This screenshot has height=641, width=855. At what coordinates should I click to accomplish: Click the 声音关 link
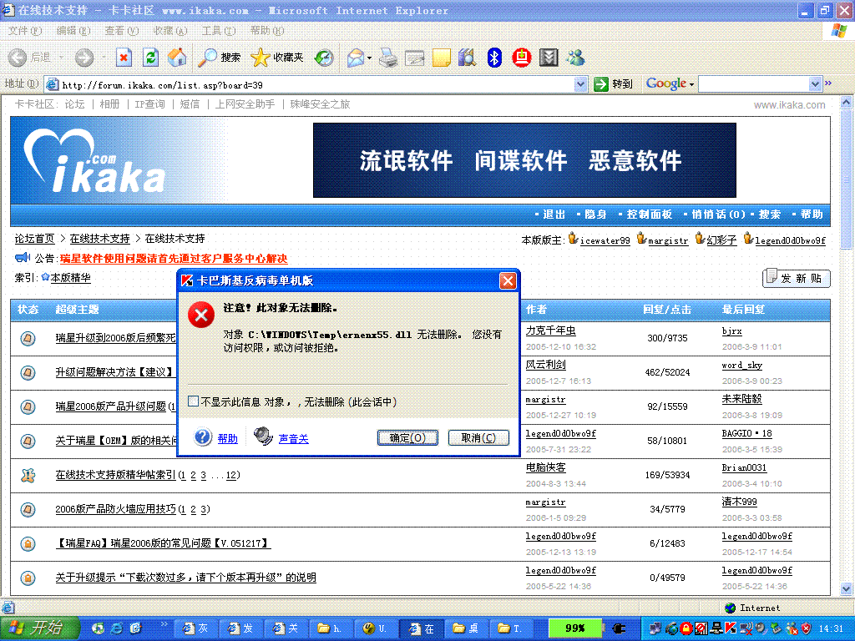coord(293,438)
